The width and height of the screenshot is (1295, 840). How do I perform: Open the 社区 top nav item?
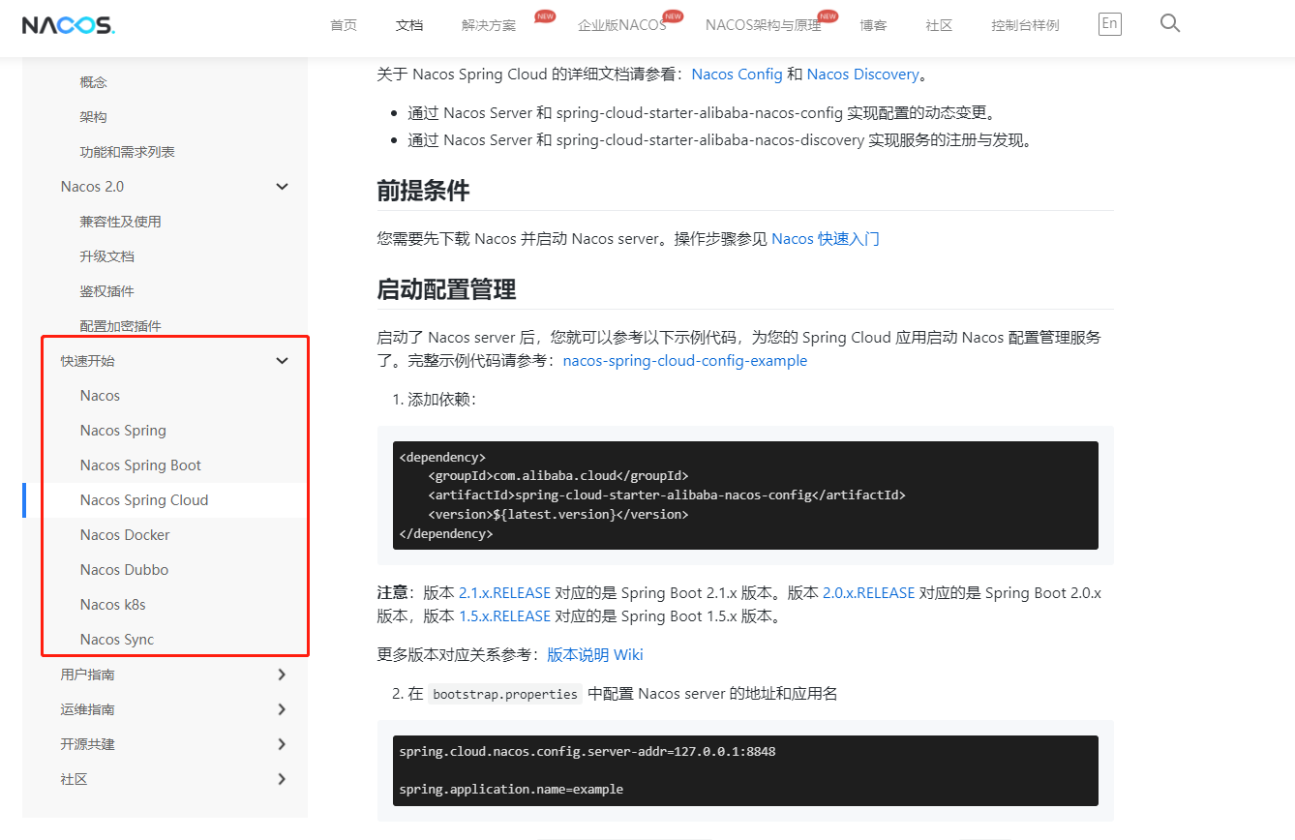tap(939, 25)
